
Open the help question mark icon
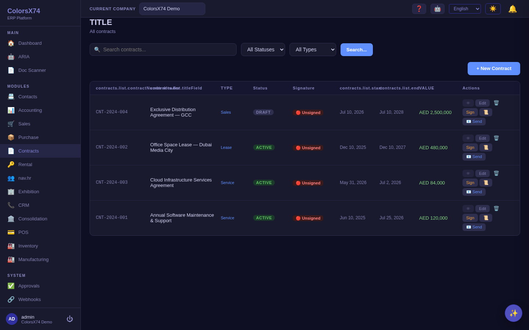[419, 9]
